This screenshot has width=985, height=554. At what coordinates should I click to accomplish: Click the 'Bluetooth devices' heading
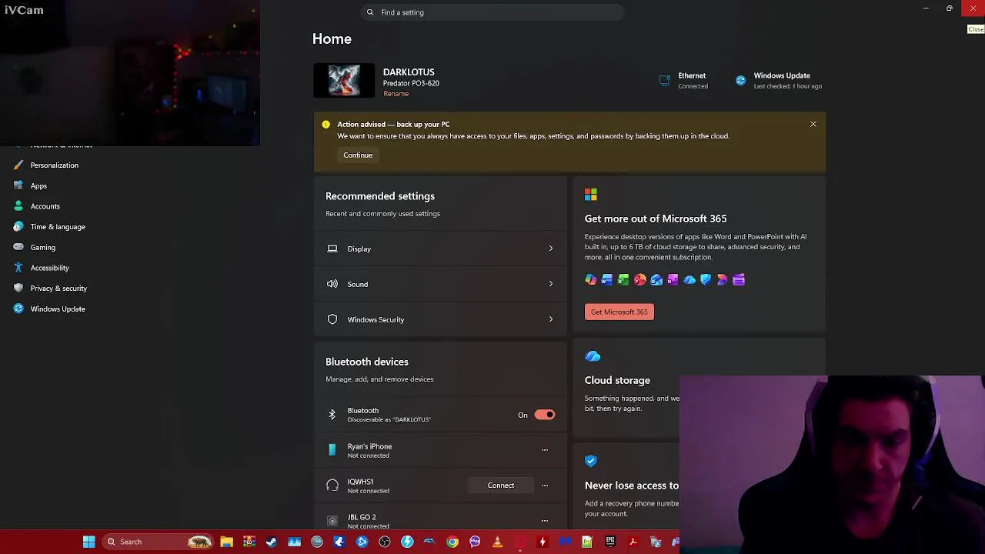(x=367, y=362)
